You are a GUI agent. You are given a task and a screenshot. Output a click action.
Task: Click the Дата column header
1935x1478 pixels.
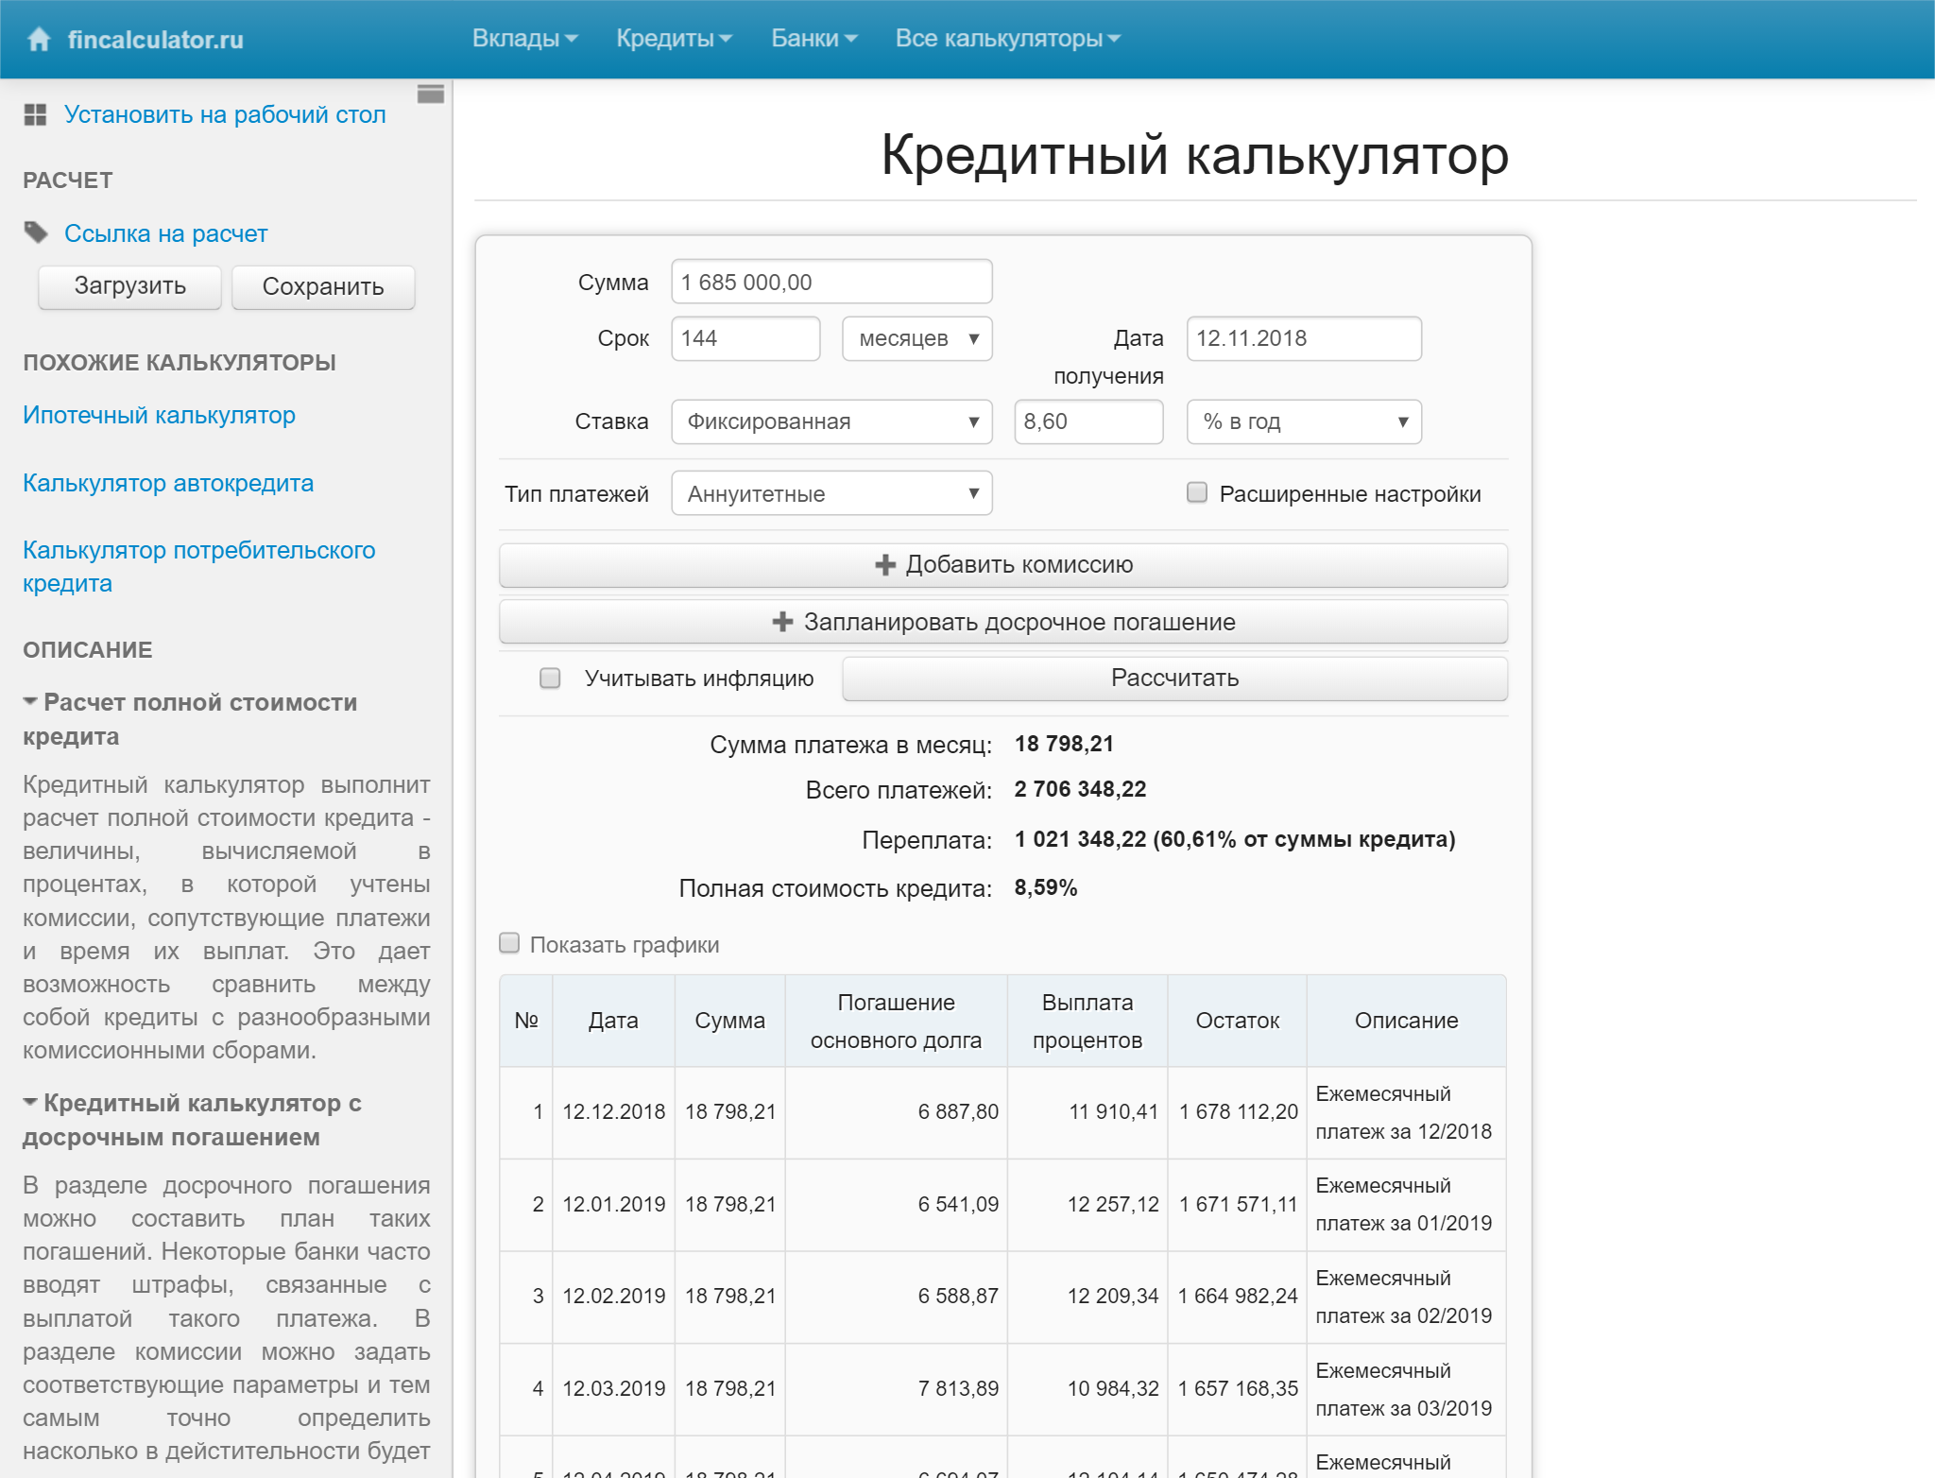pos(613,1021)
